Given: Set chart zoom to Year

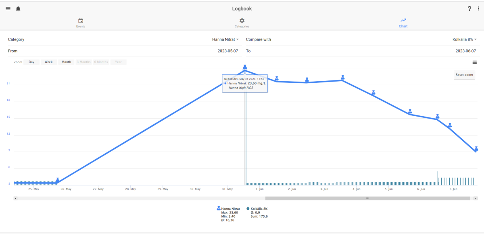Looking at the screenshot, I should point(118,62).
